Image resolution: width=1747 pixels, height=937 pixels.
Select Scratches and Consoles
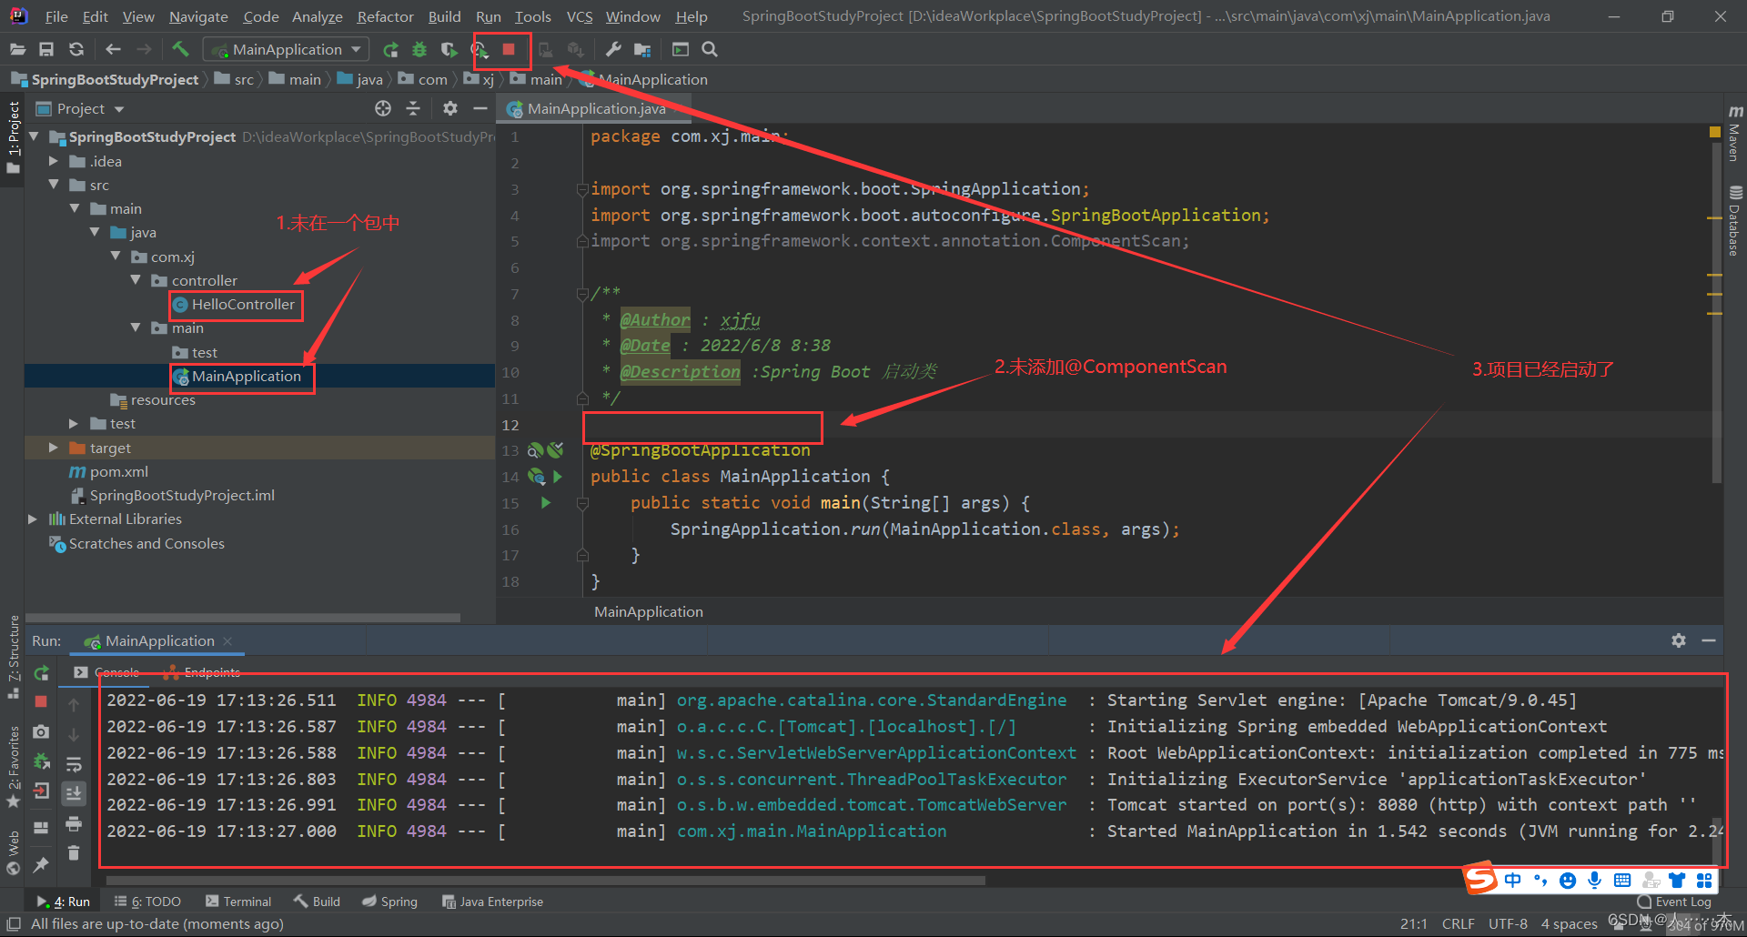pyautogui.click(x=146, y=543)
